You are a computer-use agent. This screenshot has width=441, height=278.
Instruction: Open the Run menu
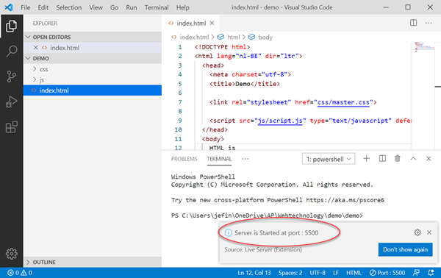click(132, 7)
